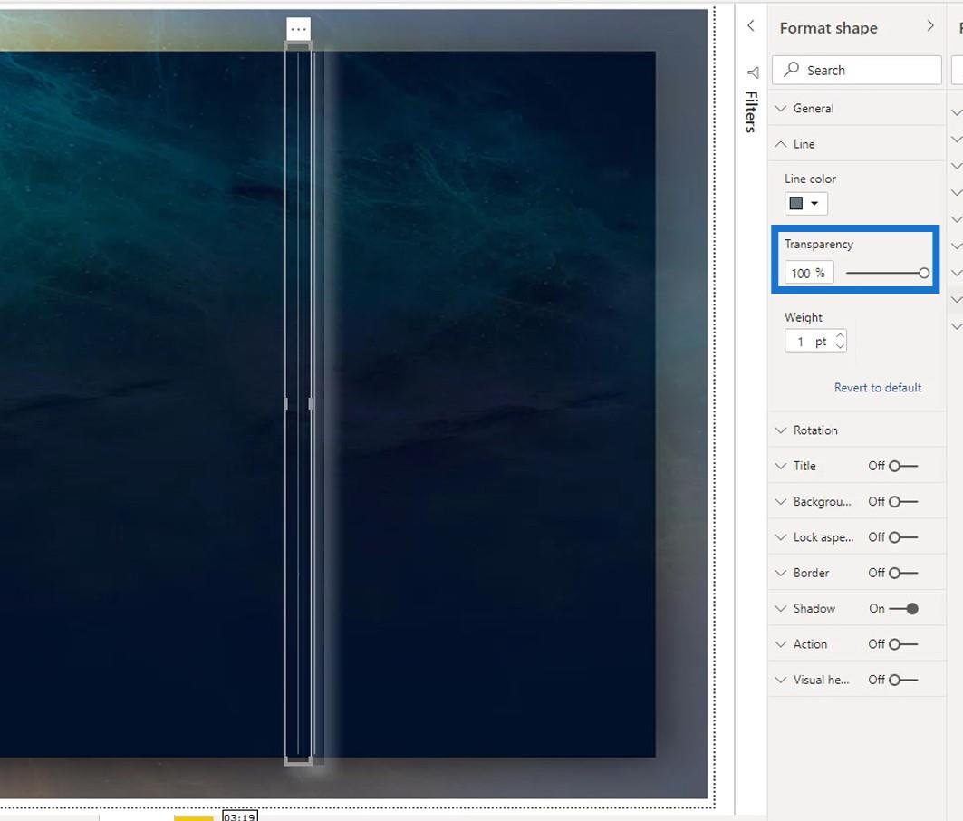Viewport: 963px width, 821px height.
Task: Edit the Transparency percentage field
Action: point(808,273)
